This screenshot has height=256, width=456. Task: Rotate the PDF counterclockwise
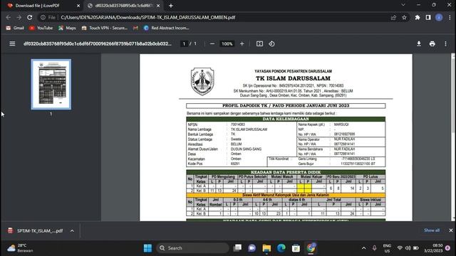pyautogui.click(x=271, y=44)
